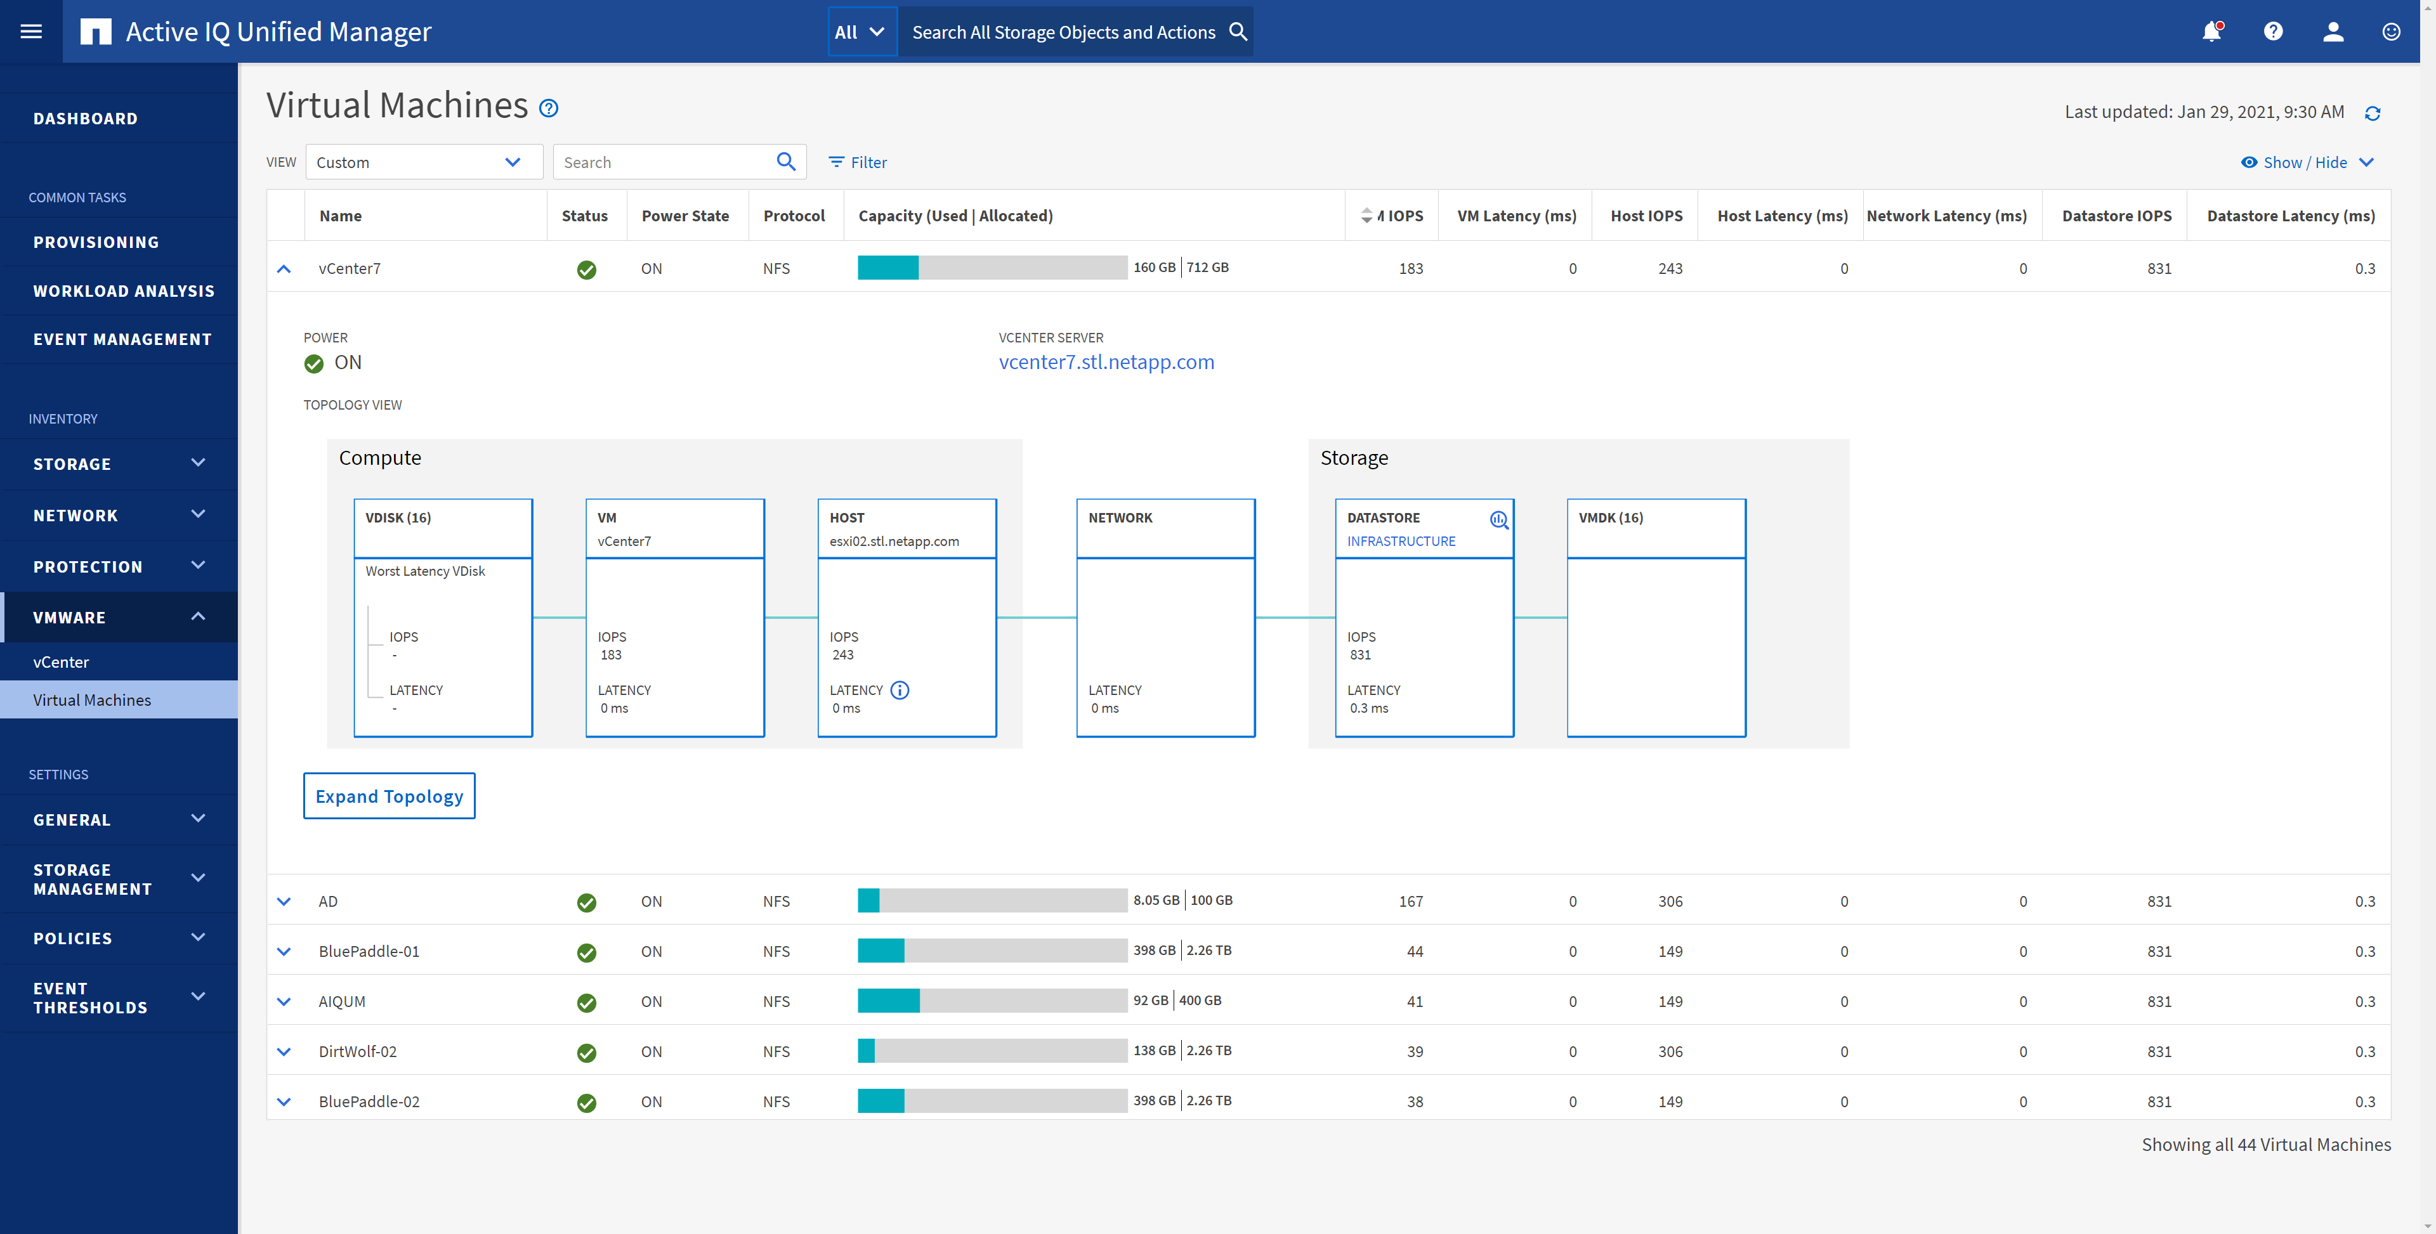The height and width of the screenshot is (1234, 2436).
Task: Click the datastore analyze workload icon
Action: pos(1499,519)
